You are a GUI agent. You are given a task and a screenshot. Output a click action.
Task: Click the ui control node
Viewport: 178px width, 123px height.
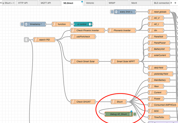(x=83, y=24)
